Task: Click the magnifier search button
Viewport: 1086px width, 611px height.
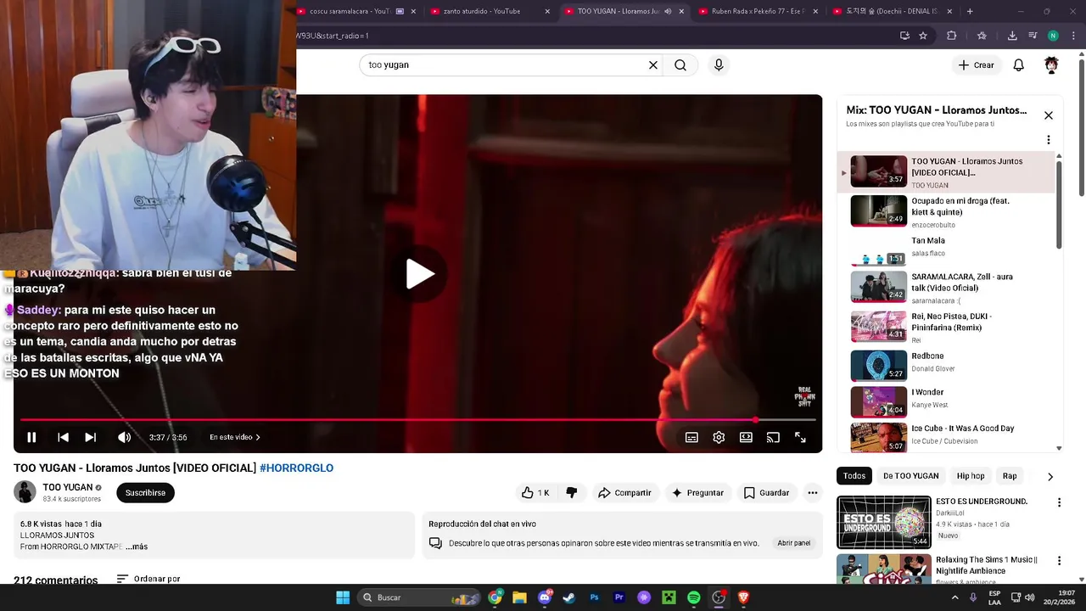Action: (680, 65)
